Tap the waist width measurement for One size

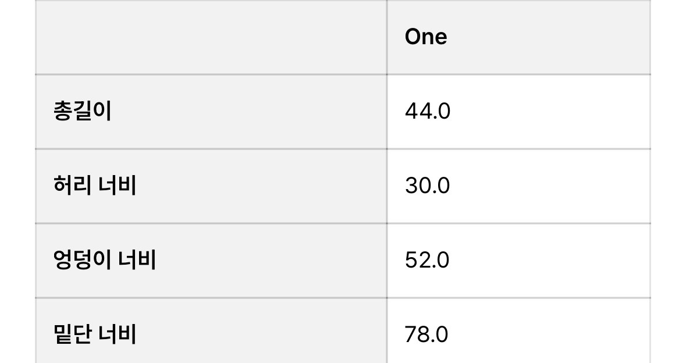pos(428,186)
